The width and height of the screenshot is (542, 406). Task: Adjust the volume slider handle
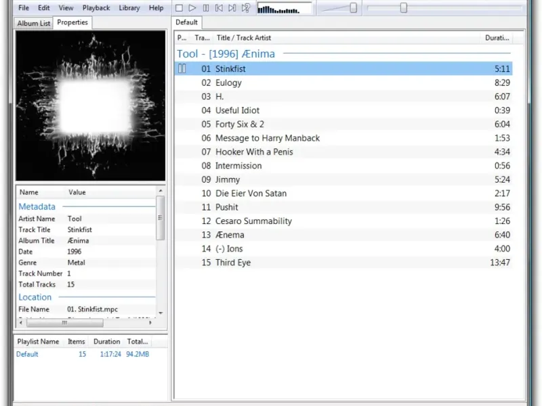pyautogui.click(x=353, y=8)
